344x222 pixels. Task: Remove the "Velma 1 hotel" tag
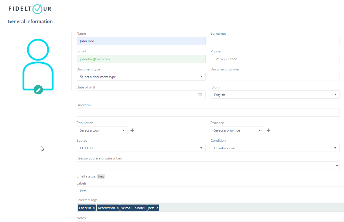[x=135, y=208]
